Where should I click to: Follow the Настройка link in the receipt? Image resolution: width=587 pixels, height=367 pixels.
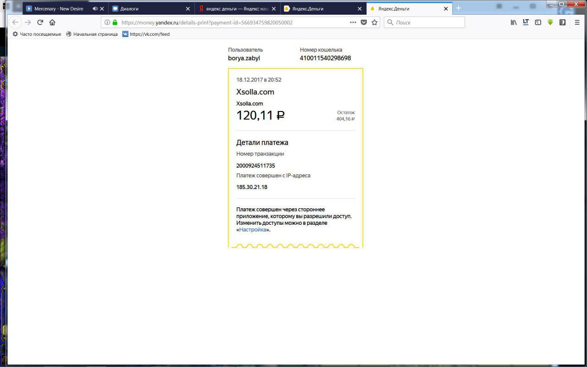(253, 230)
